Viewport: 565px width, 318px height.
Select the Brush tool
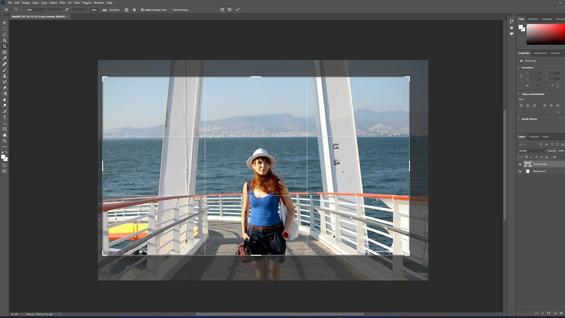click(5, 69)
